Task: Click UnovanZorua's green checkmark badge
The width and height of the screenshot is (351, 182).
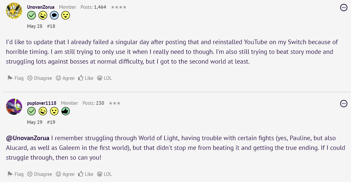Action: tap(31, 15)
